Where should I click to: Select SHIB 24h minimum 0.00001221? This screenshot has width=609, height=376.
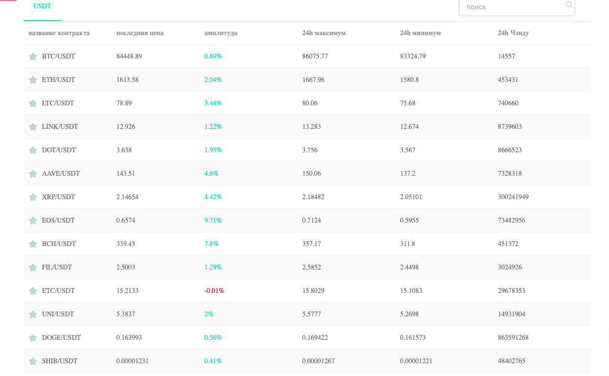tap(416, 361)
